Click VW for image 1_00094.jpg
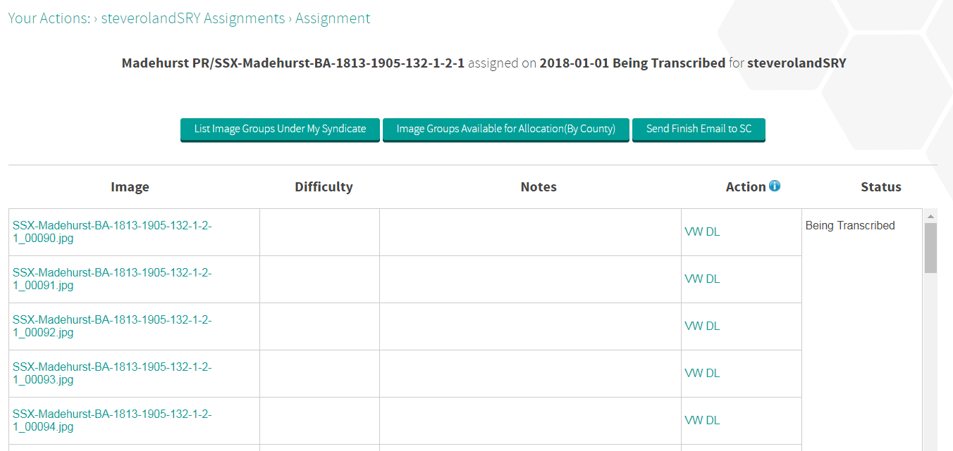Screen dimensions: 953x451 point(694,421)
